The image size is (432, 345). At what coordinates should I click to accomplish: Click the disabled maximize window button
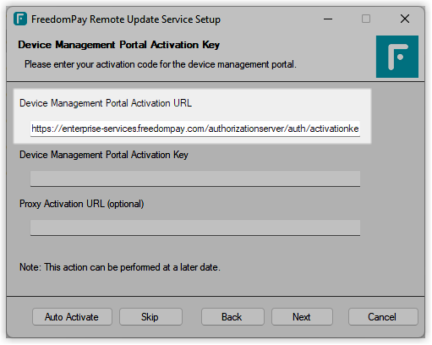tap(366, 19)
